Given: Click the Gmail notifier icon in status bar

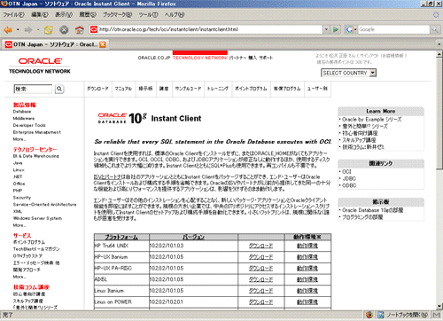Looking at the screenshot, I should pos(436,315).
